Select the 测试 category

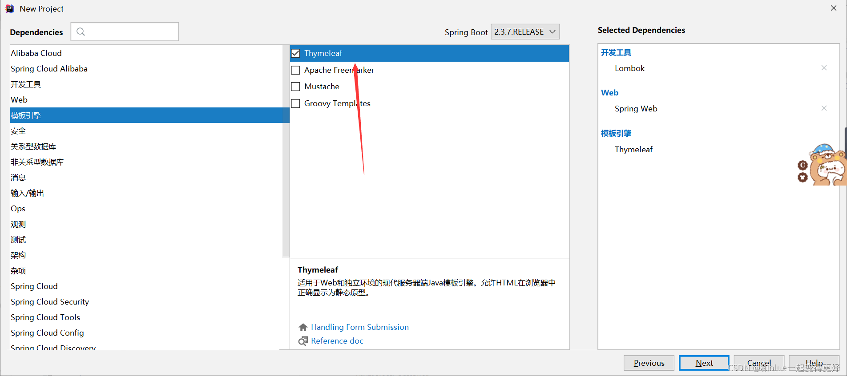[x=146, y=239]
